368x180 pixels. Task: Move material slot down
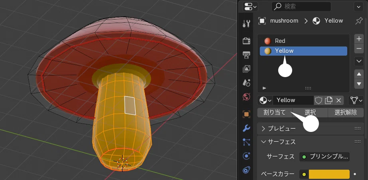(x=359, y=84)
